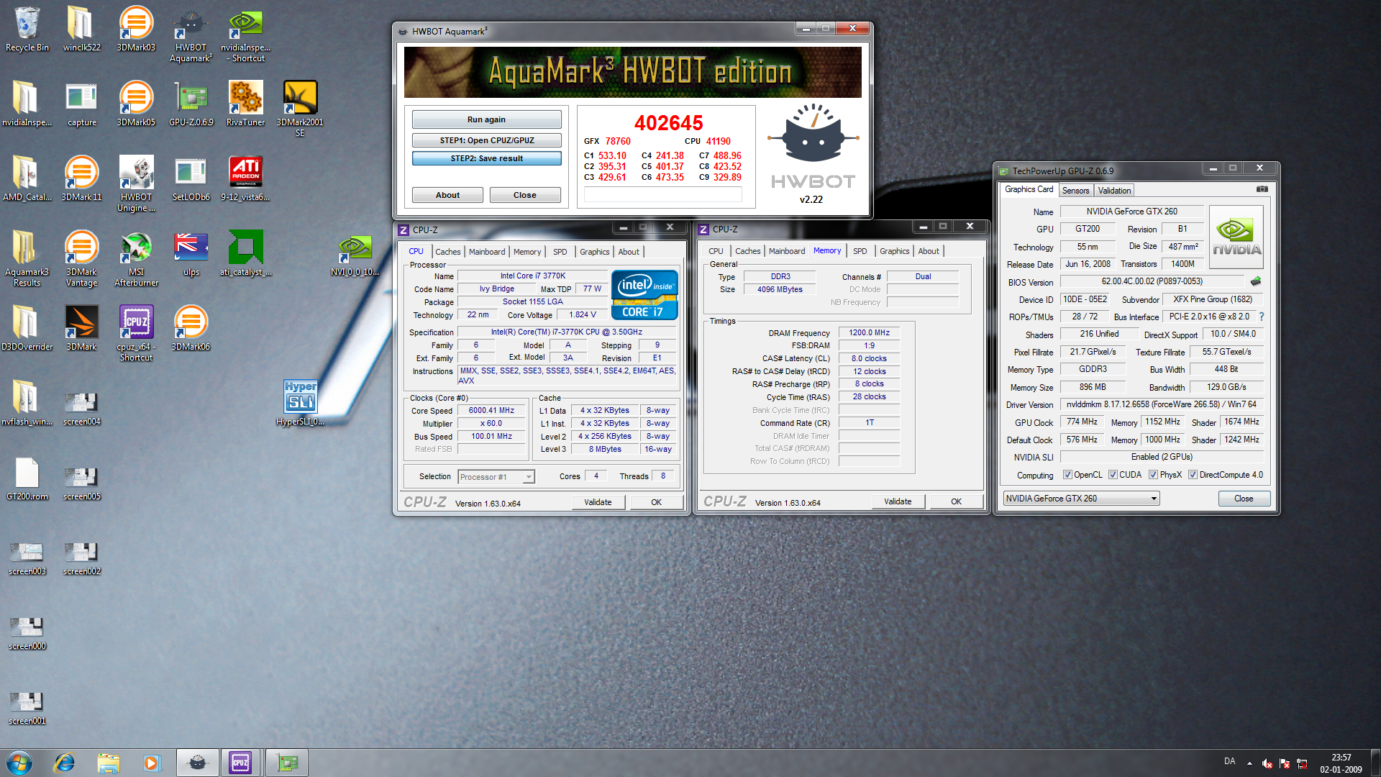Open the 3DMark03 desktop shortcut
Viewport: 1381px width, 777px height.
point(136,29)
